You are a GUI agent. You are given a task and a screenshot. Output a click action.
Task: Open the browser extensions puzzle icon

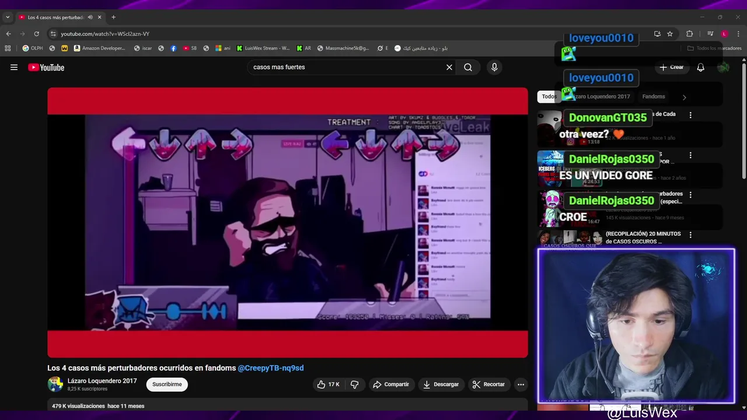[x=690, y=34]
